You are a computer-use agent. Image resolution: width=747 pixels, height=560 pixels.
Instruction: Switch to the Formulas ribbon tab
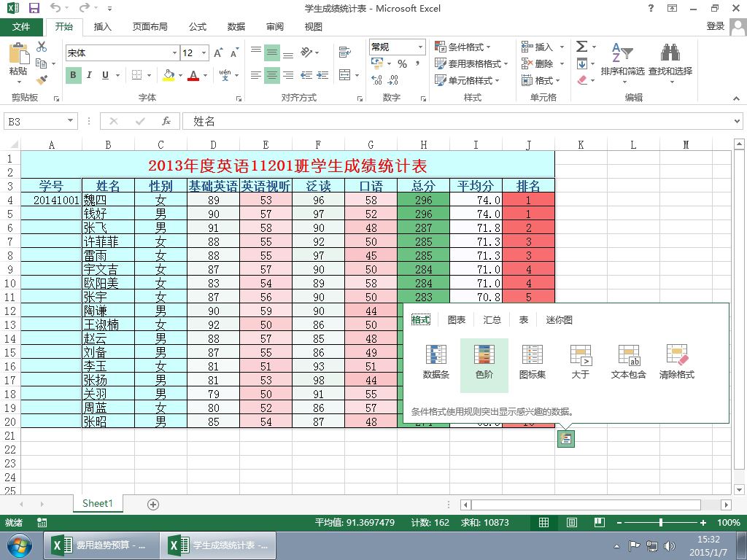pos(198,27)
